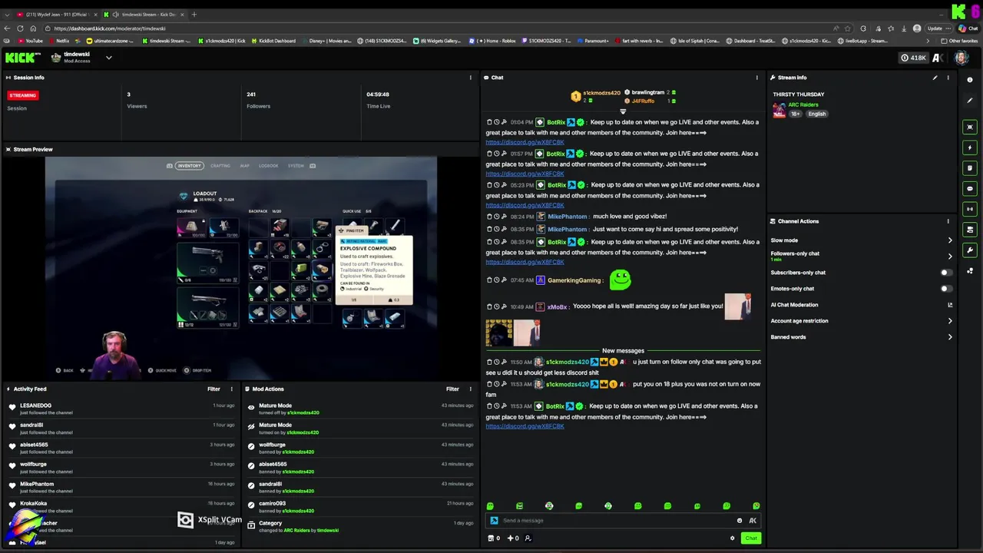The height and width of the screenshot is (553, 983).
Task: Open the Paramount+ bookmark
Action: (593, 41)
